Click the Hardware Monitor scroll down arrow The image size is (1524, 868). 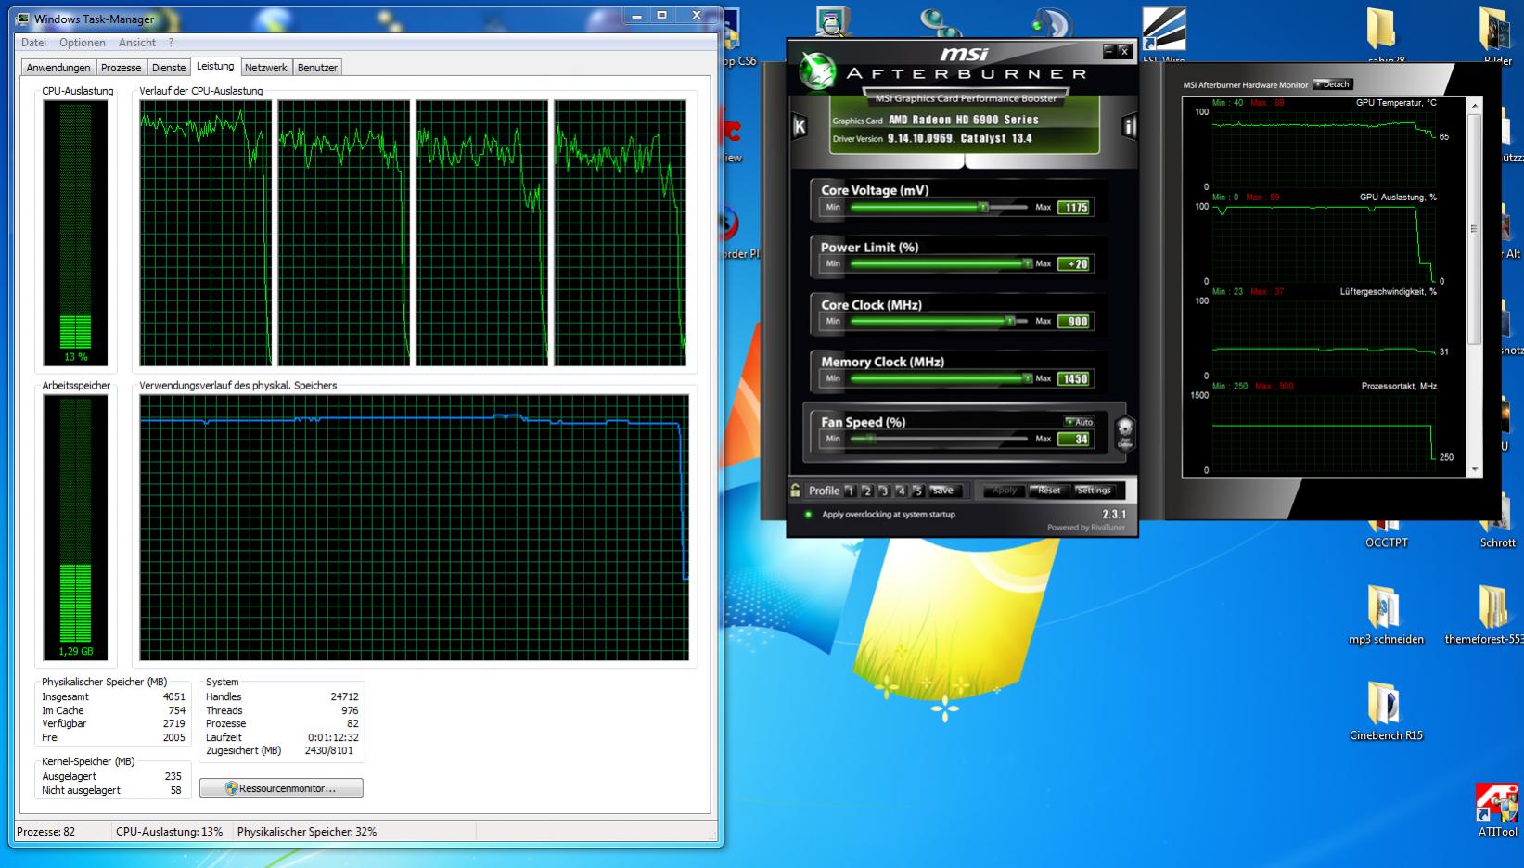1474,470
